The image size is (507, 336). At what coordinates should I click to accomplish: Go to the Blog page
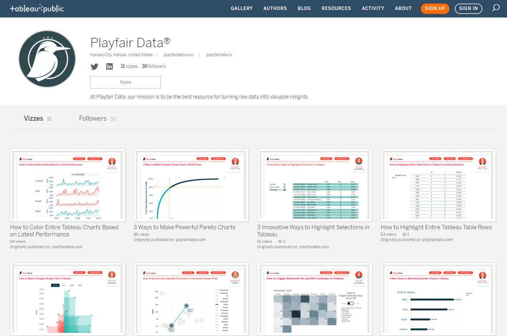pos(304,8)
